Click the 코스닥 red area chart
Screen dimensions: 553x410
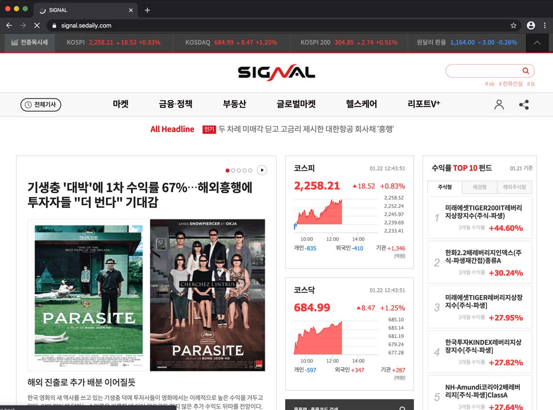point(318,338)
